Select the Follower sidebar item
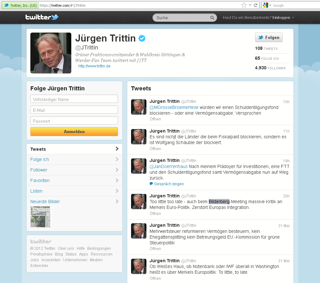Screen dimensions: 320x283 pos(74,170)
